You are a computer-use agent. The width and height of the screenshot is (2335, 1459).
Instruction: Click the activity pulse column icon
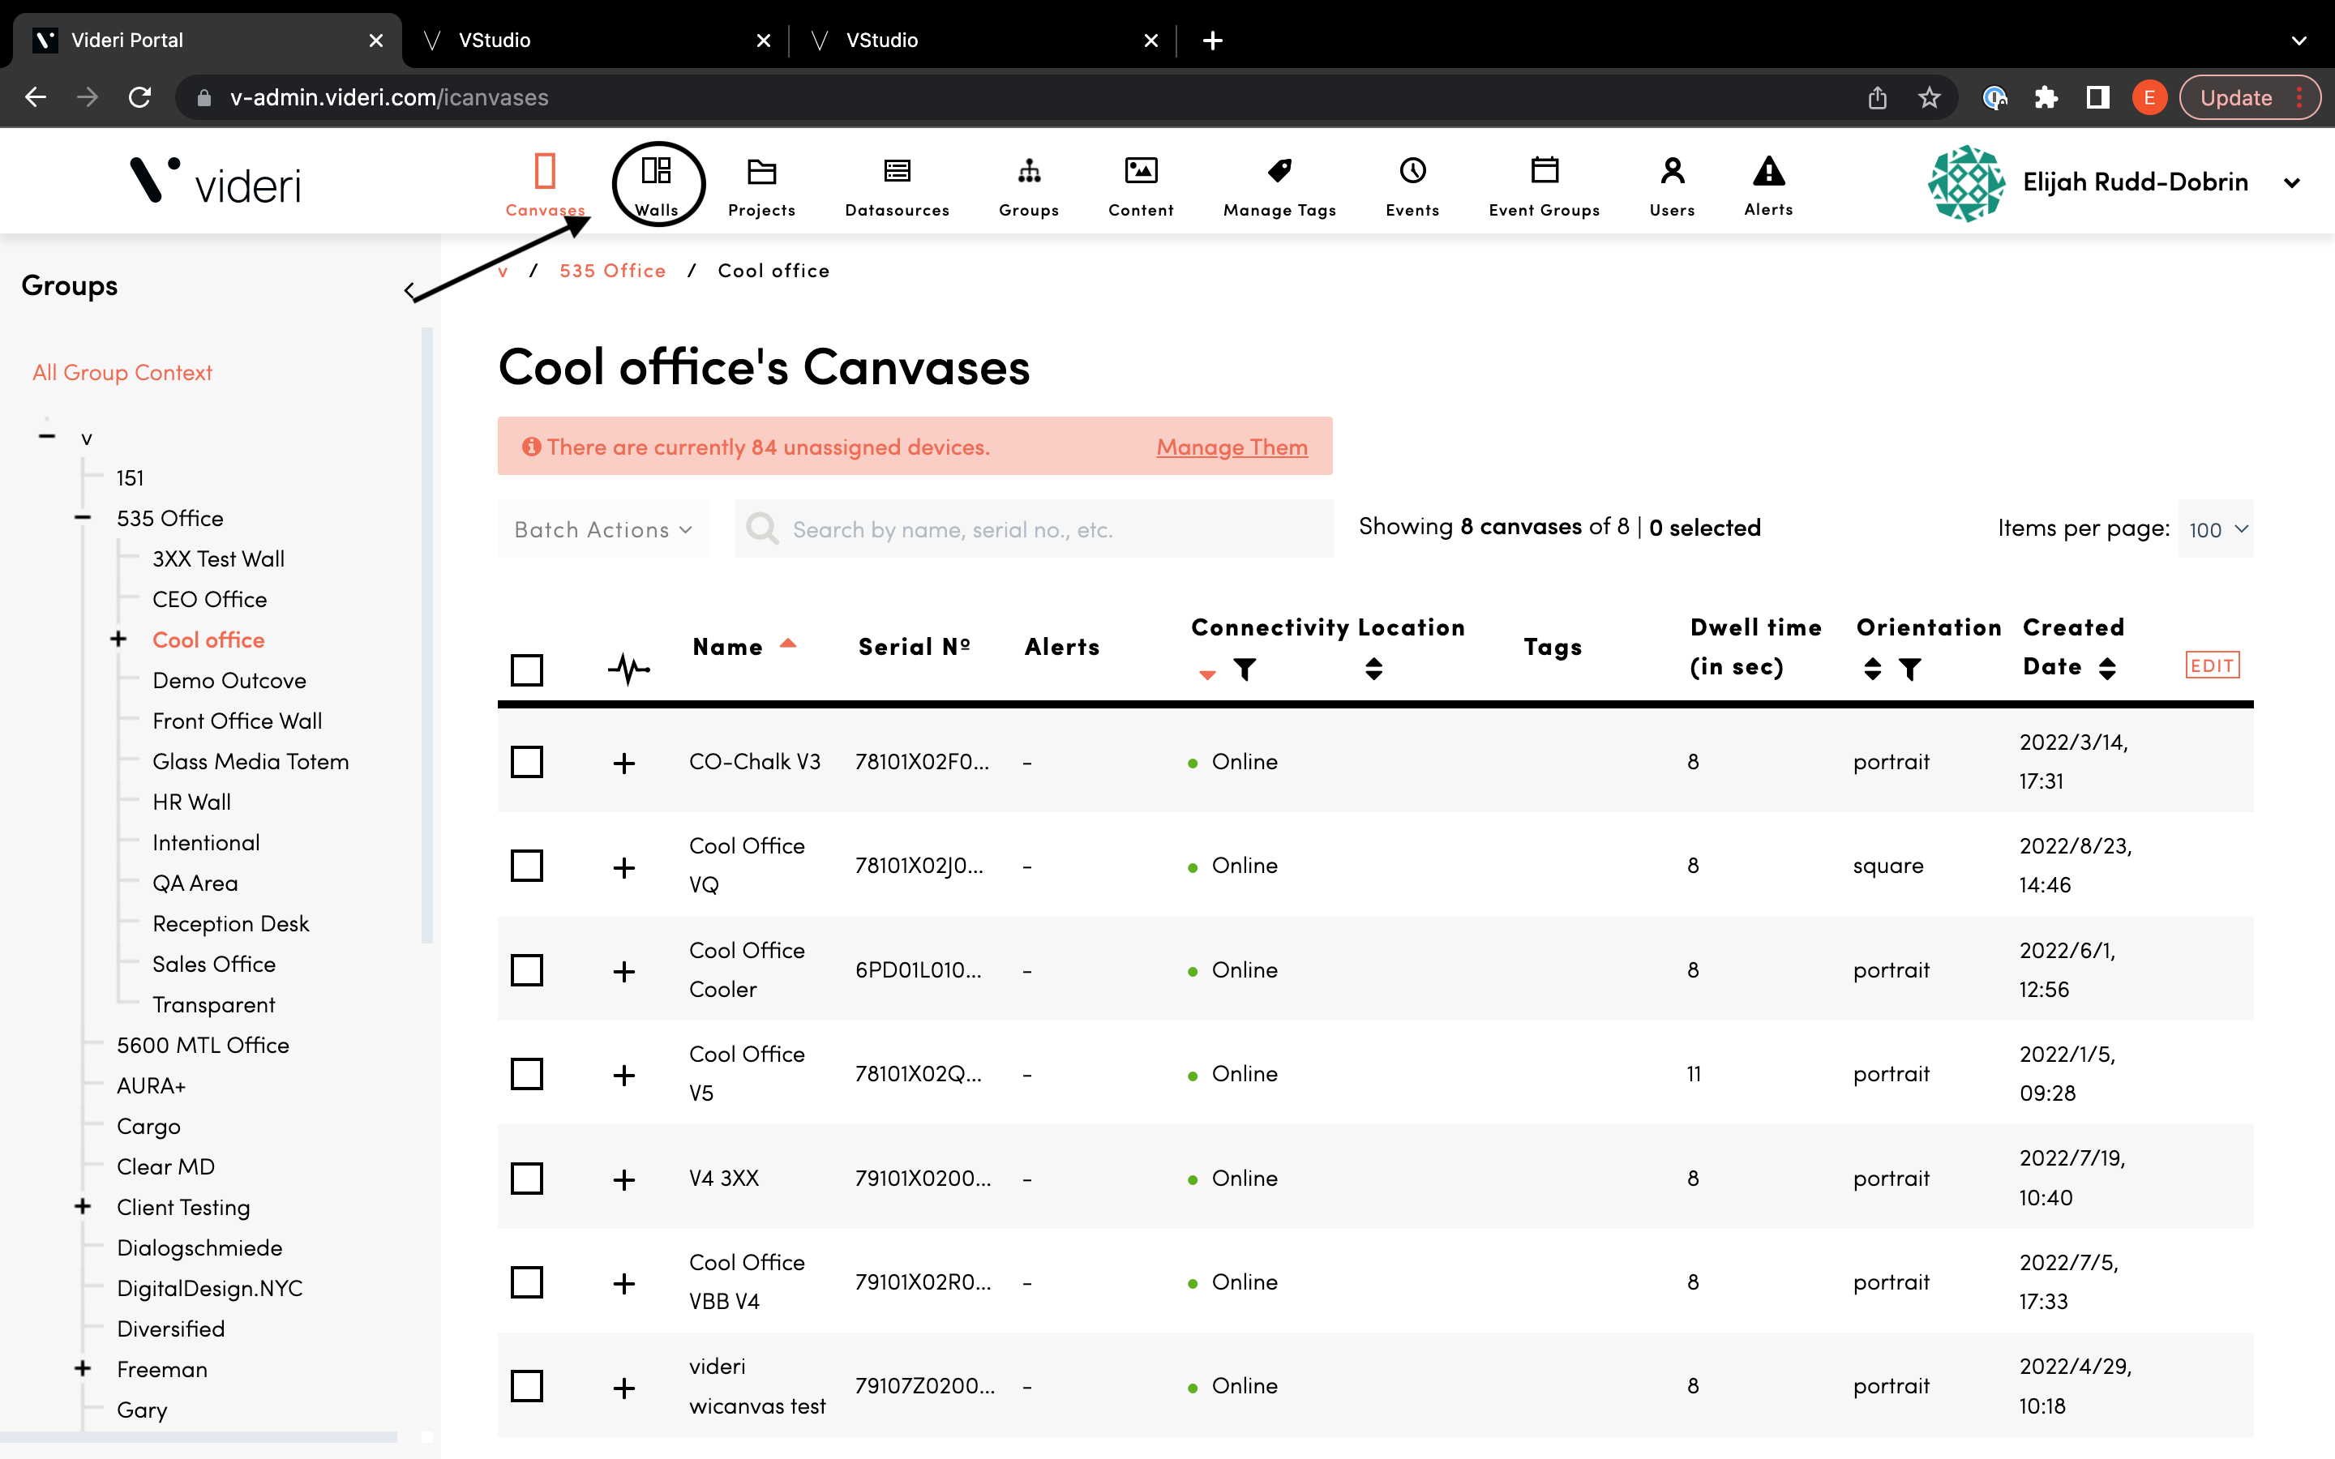[628, 668]
